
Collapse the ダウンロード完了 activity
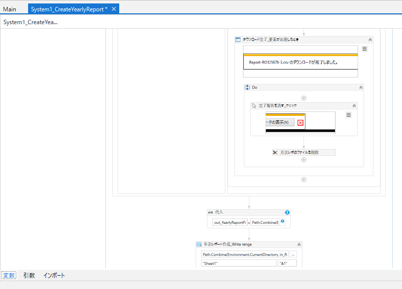(370, 39)
